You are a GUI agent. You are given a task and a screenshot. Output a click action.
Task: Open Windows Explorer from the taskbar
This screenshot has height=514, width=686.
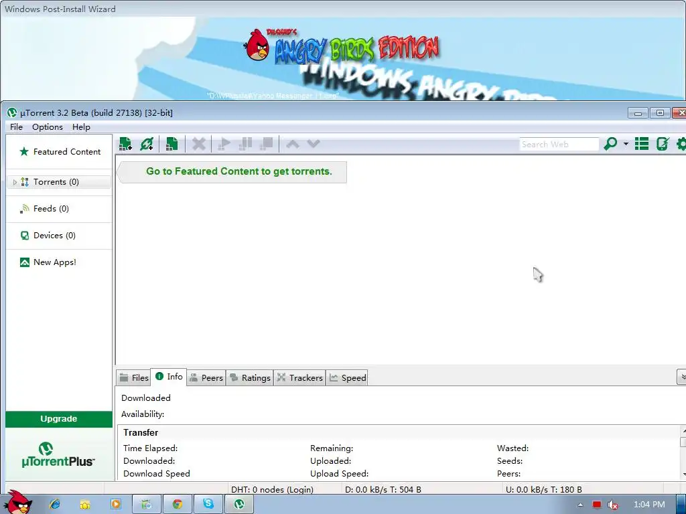coord(85,505)
